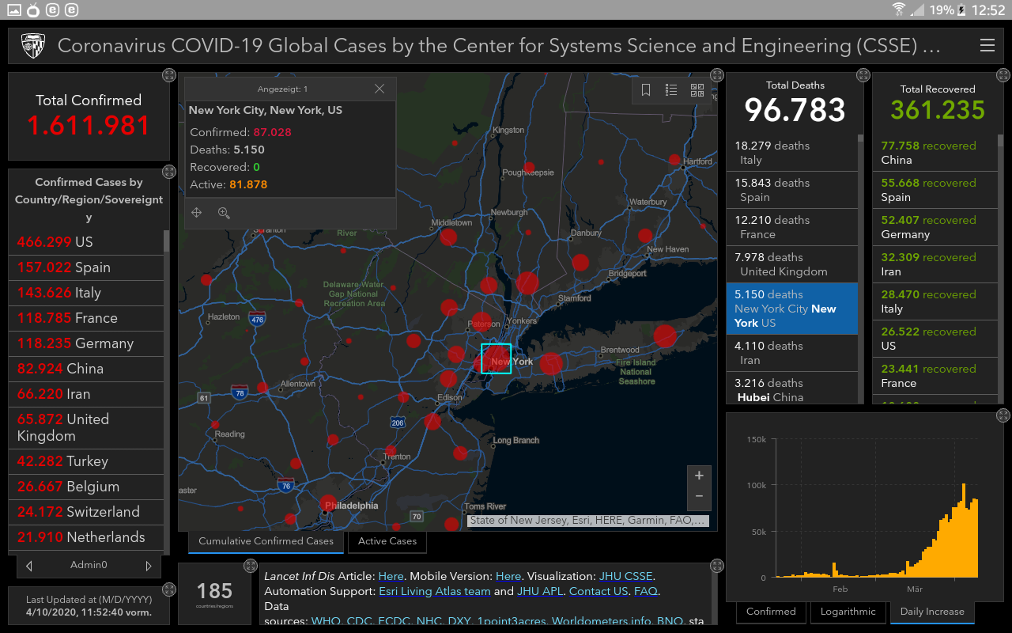Select Italy in confirmed cases list
1012x633 pixels.
point(86,293)
